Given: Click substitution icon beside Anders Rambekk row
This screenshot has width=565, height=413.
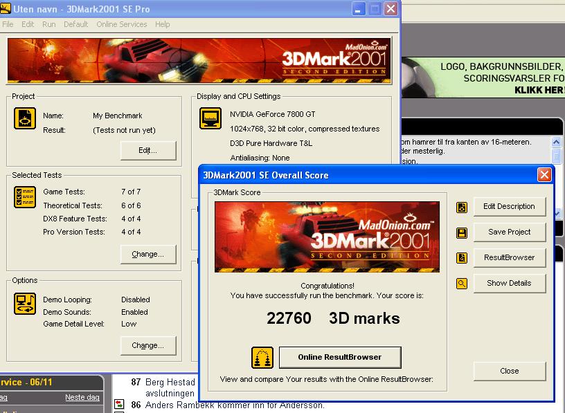Looking at the screenshot, I should point(119,404).
